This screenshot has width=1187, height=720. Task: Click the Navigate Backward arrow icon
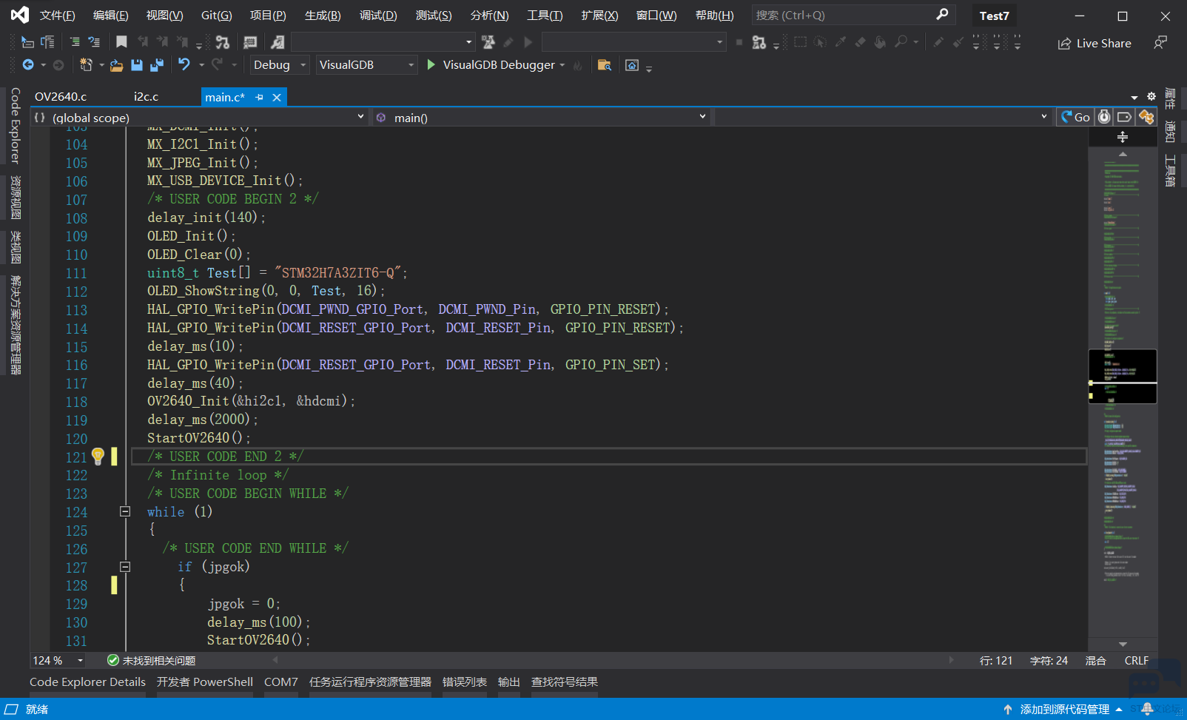pyautogui.click(x=28, y=65)
